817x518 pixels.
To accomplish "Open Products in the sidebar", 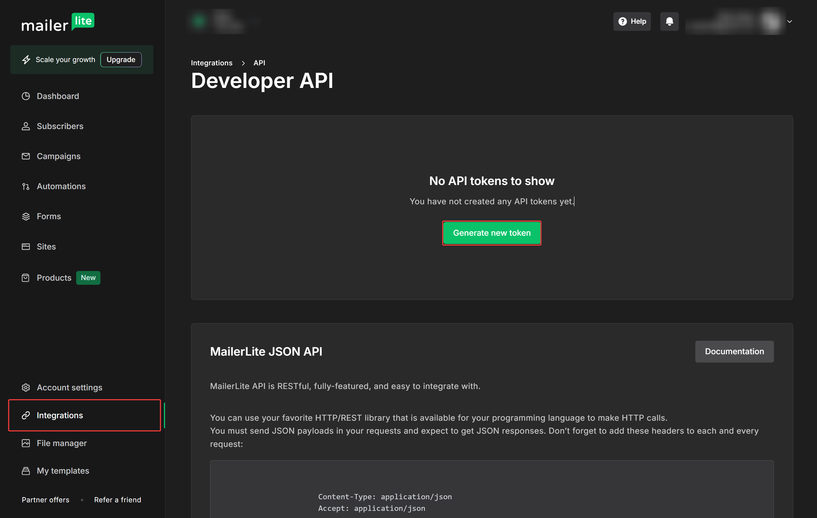I will 54,278.
